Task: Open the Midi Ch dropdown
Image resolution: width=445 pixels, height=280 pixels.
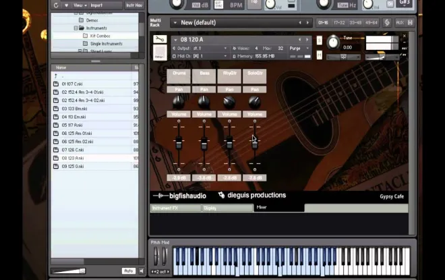Action: click(x=225, y=56)
